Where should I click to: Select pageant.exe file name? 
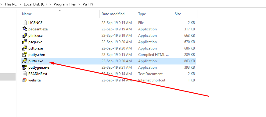pyautogui.click(x=38, y=29)
